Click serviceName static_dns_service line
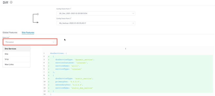This screenshot has width=215, height=96. pos(74,88)
